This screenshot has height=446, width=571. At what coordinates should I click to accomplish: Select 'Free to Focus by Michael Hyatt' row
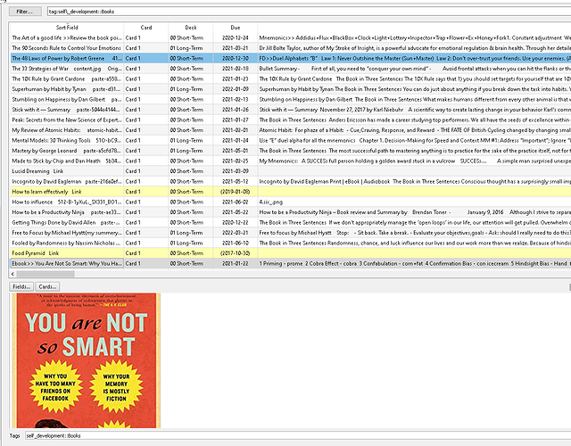(290, 233)
